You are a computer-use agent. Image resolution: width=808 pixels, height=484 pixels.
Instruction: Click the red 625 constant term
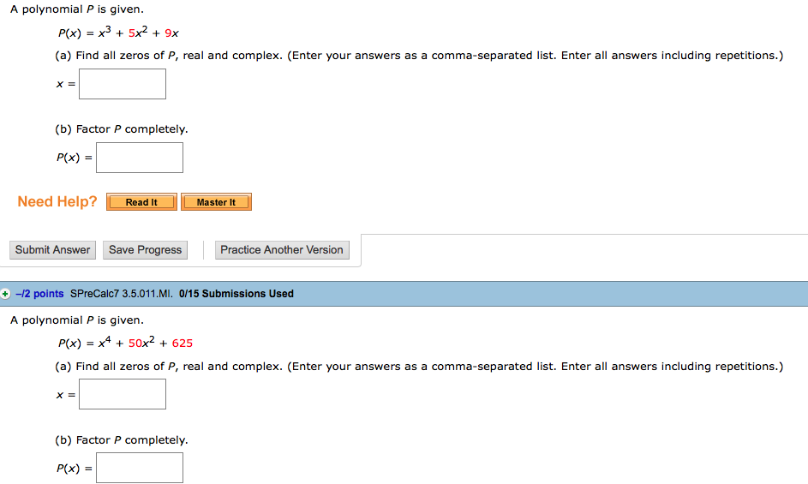coord(183,344)
